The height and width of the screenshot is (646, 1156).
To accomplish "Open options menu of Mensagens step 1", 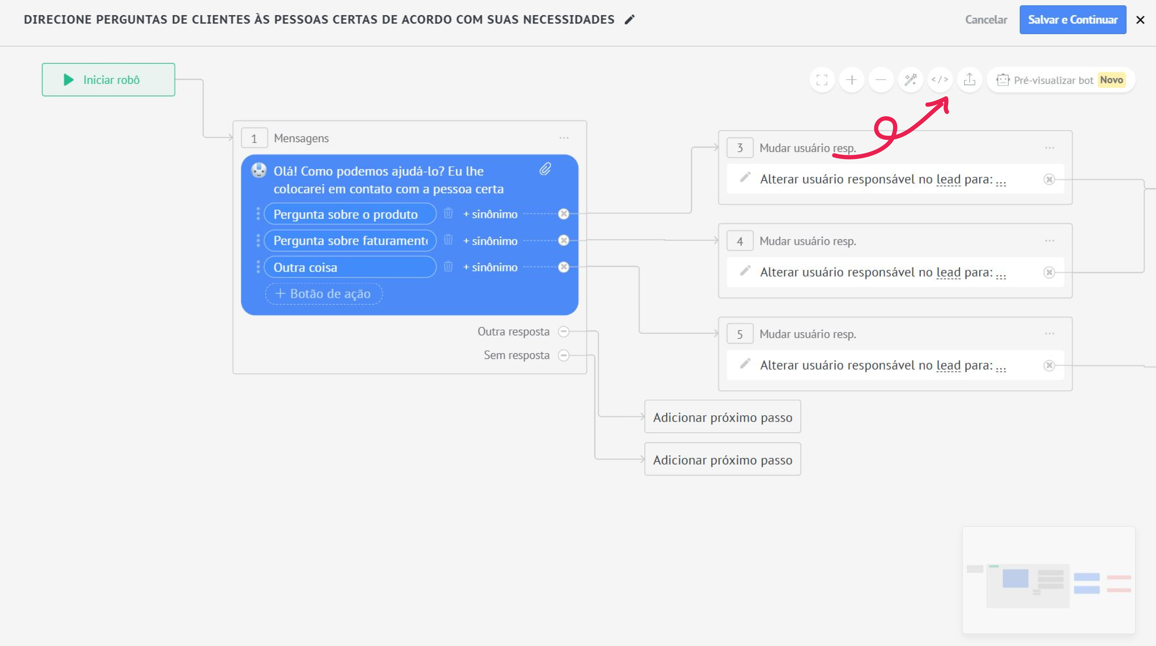I will coord(564,138).
